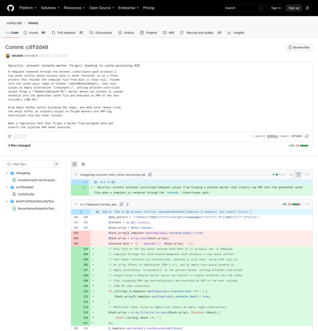Click the Browse files button

[299, 47]
